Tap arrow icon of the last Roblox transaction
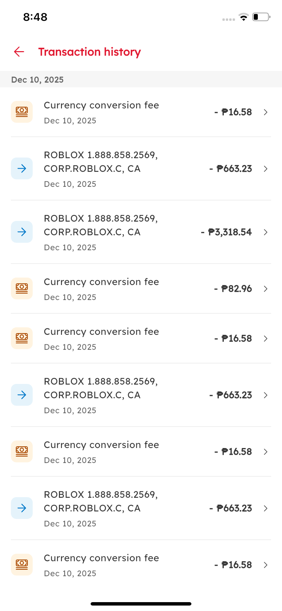This screenshot has height=611, width=282. coord(22,508)
